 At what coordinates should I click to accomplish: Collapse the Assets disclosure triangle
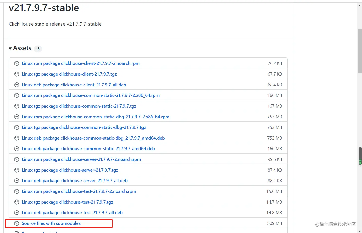pyautogui.click(x=10, y=48)
